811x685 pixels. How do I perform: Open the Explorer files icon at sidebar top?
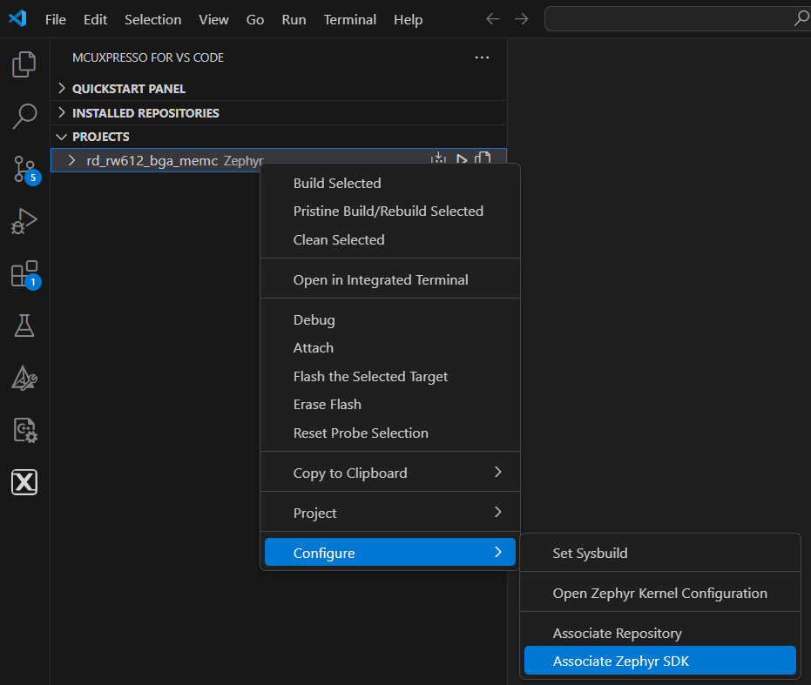coord(24,64)
